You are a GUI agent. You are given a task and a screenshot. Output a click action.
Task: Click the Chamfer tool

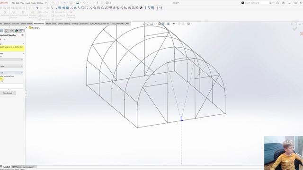click(x=57, y=19)
